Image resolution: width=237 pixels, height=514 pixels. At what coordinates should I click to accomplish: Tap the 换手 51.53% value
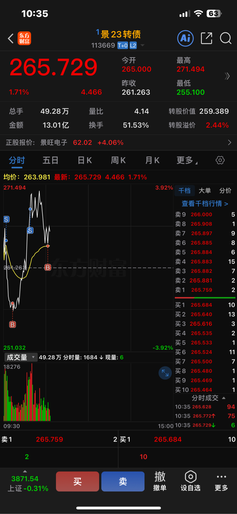click(136, 125)
